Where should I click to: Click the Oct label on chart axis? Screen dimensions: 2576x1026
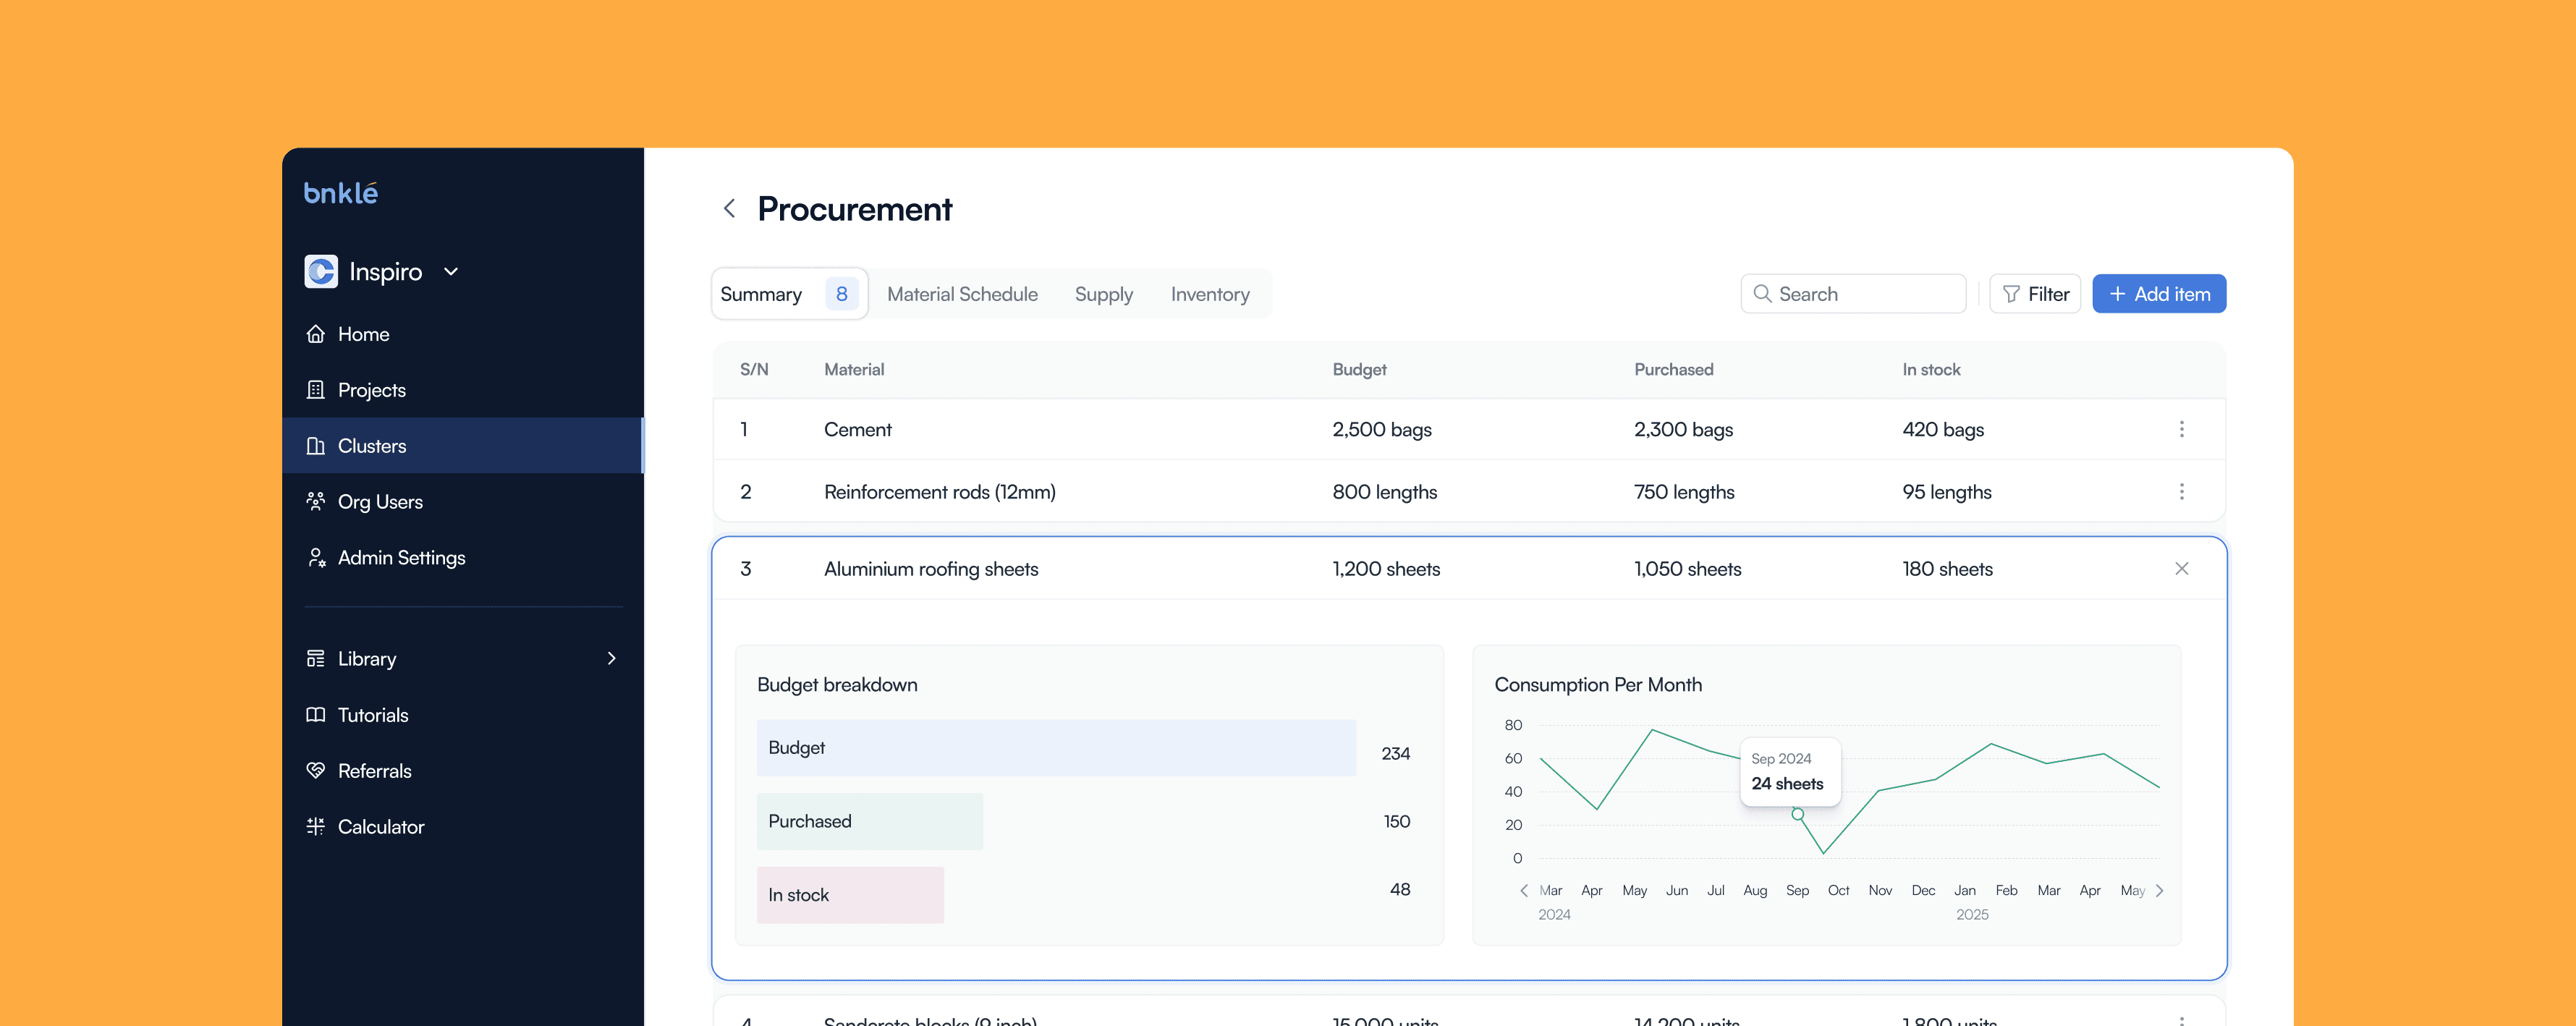[x=1838, y=890]
